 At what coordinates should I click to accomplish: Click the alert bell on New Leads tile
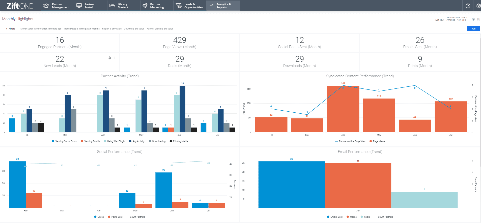[110, 58]
